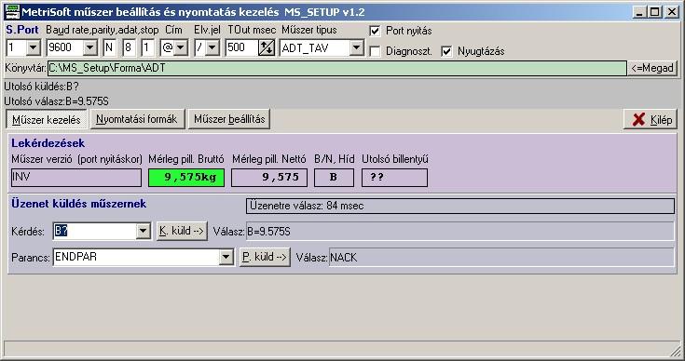The height and width of the screenshot is (361, 685).
Task: Click the Utolsó billentyű ?? field
Action: [x=394, y=178]
